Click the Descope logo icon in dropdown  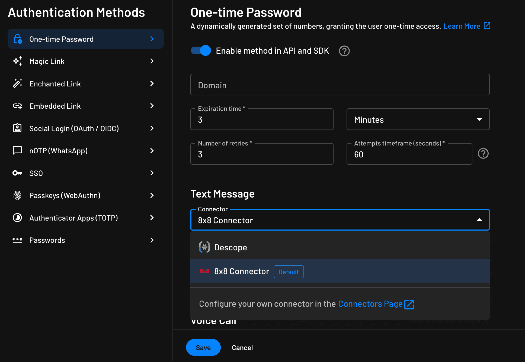(204, 247)
